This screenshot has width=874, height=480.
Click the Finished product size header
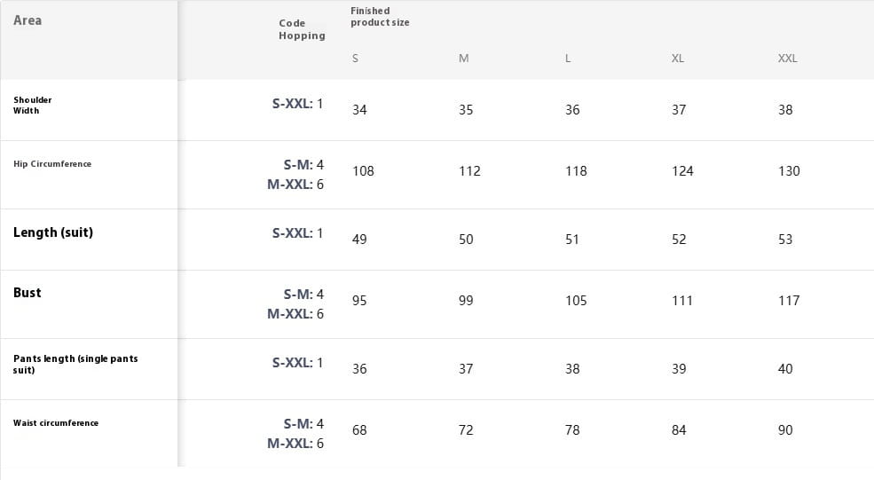pyautogui.click(x=380, y=16)
